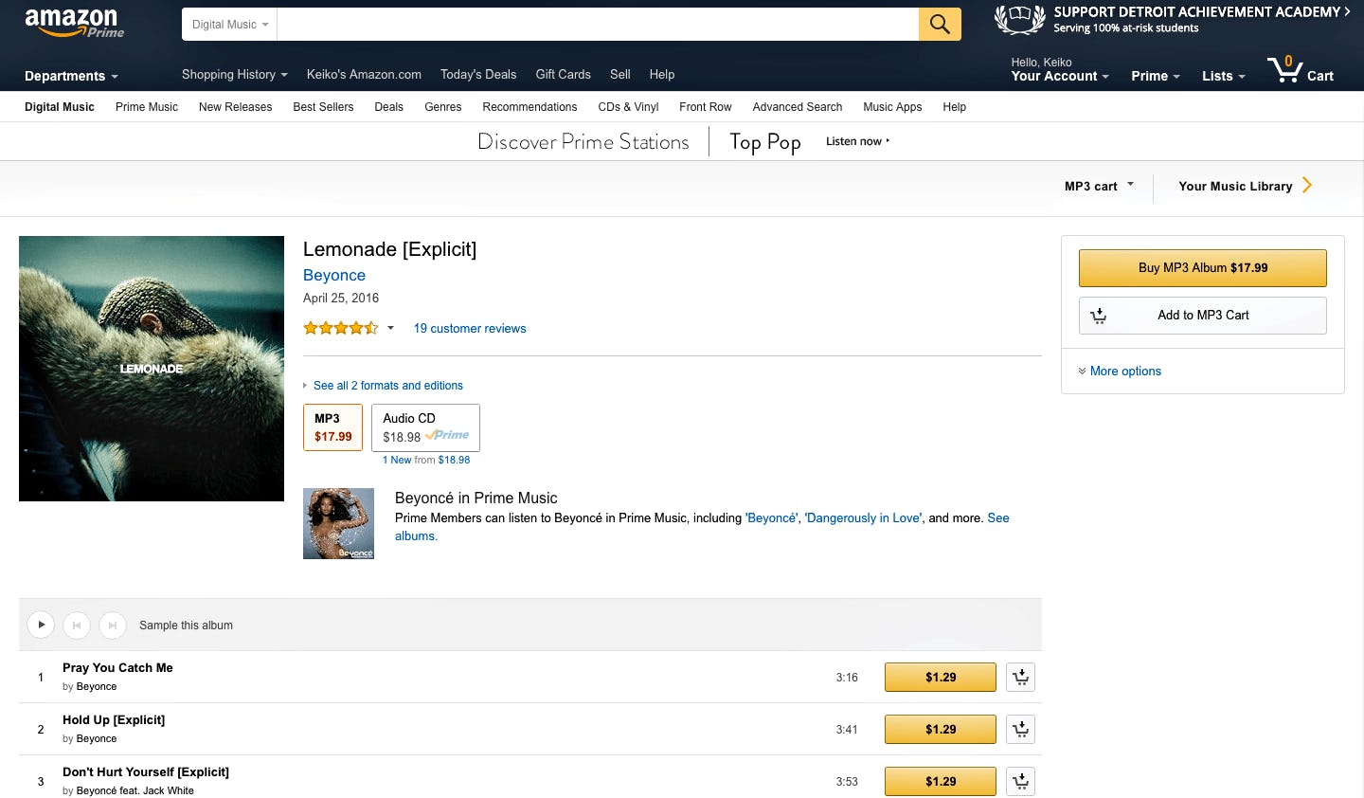Click the Lemonade album cover image
1364x798 pixels.
(152, 369)
